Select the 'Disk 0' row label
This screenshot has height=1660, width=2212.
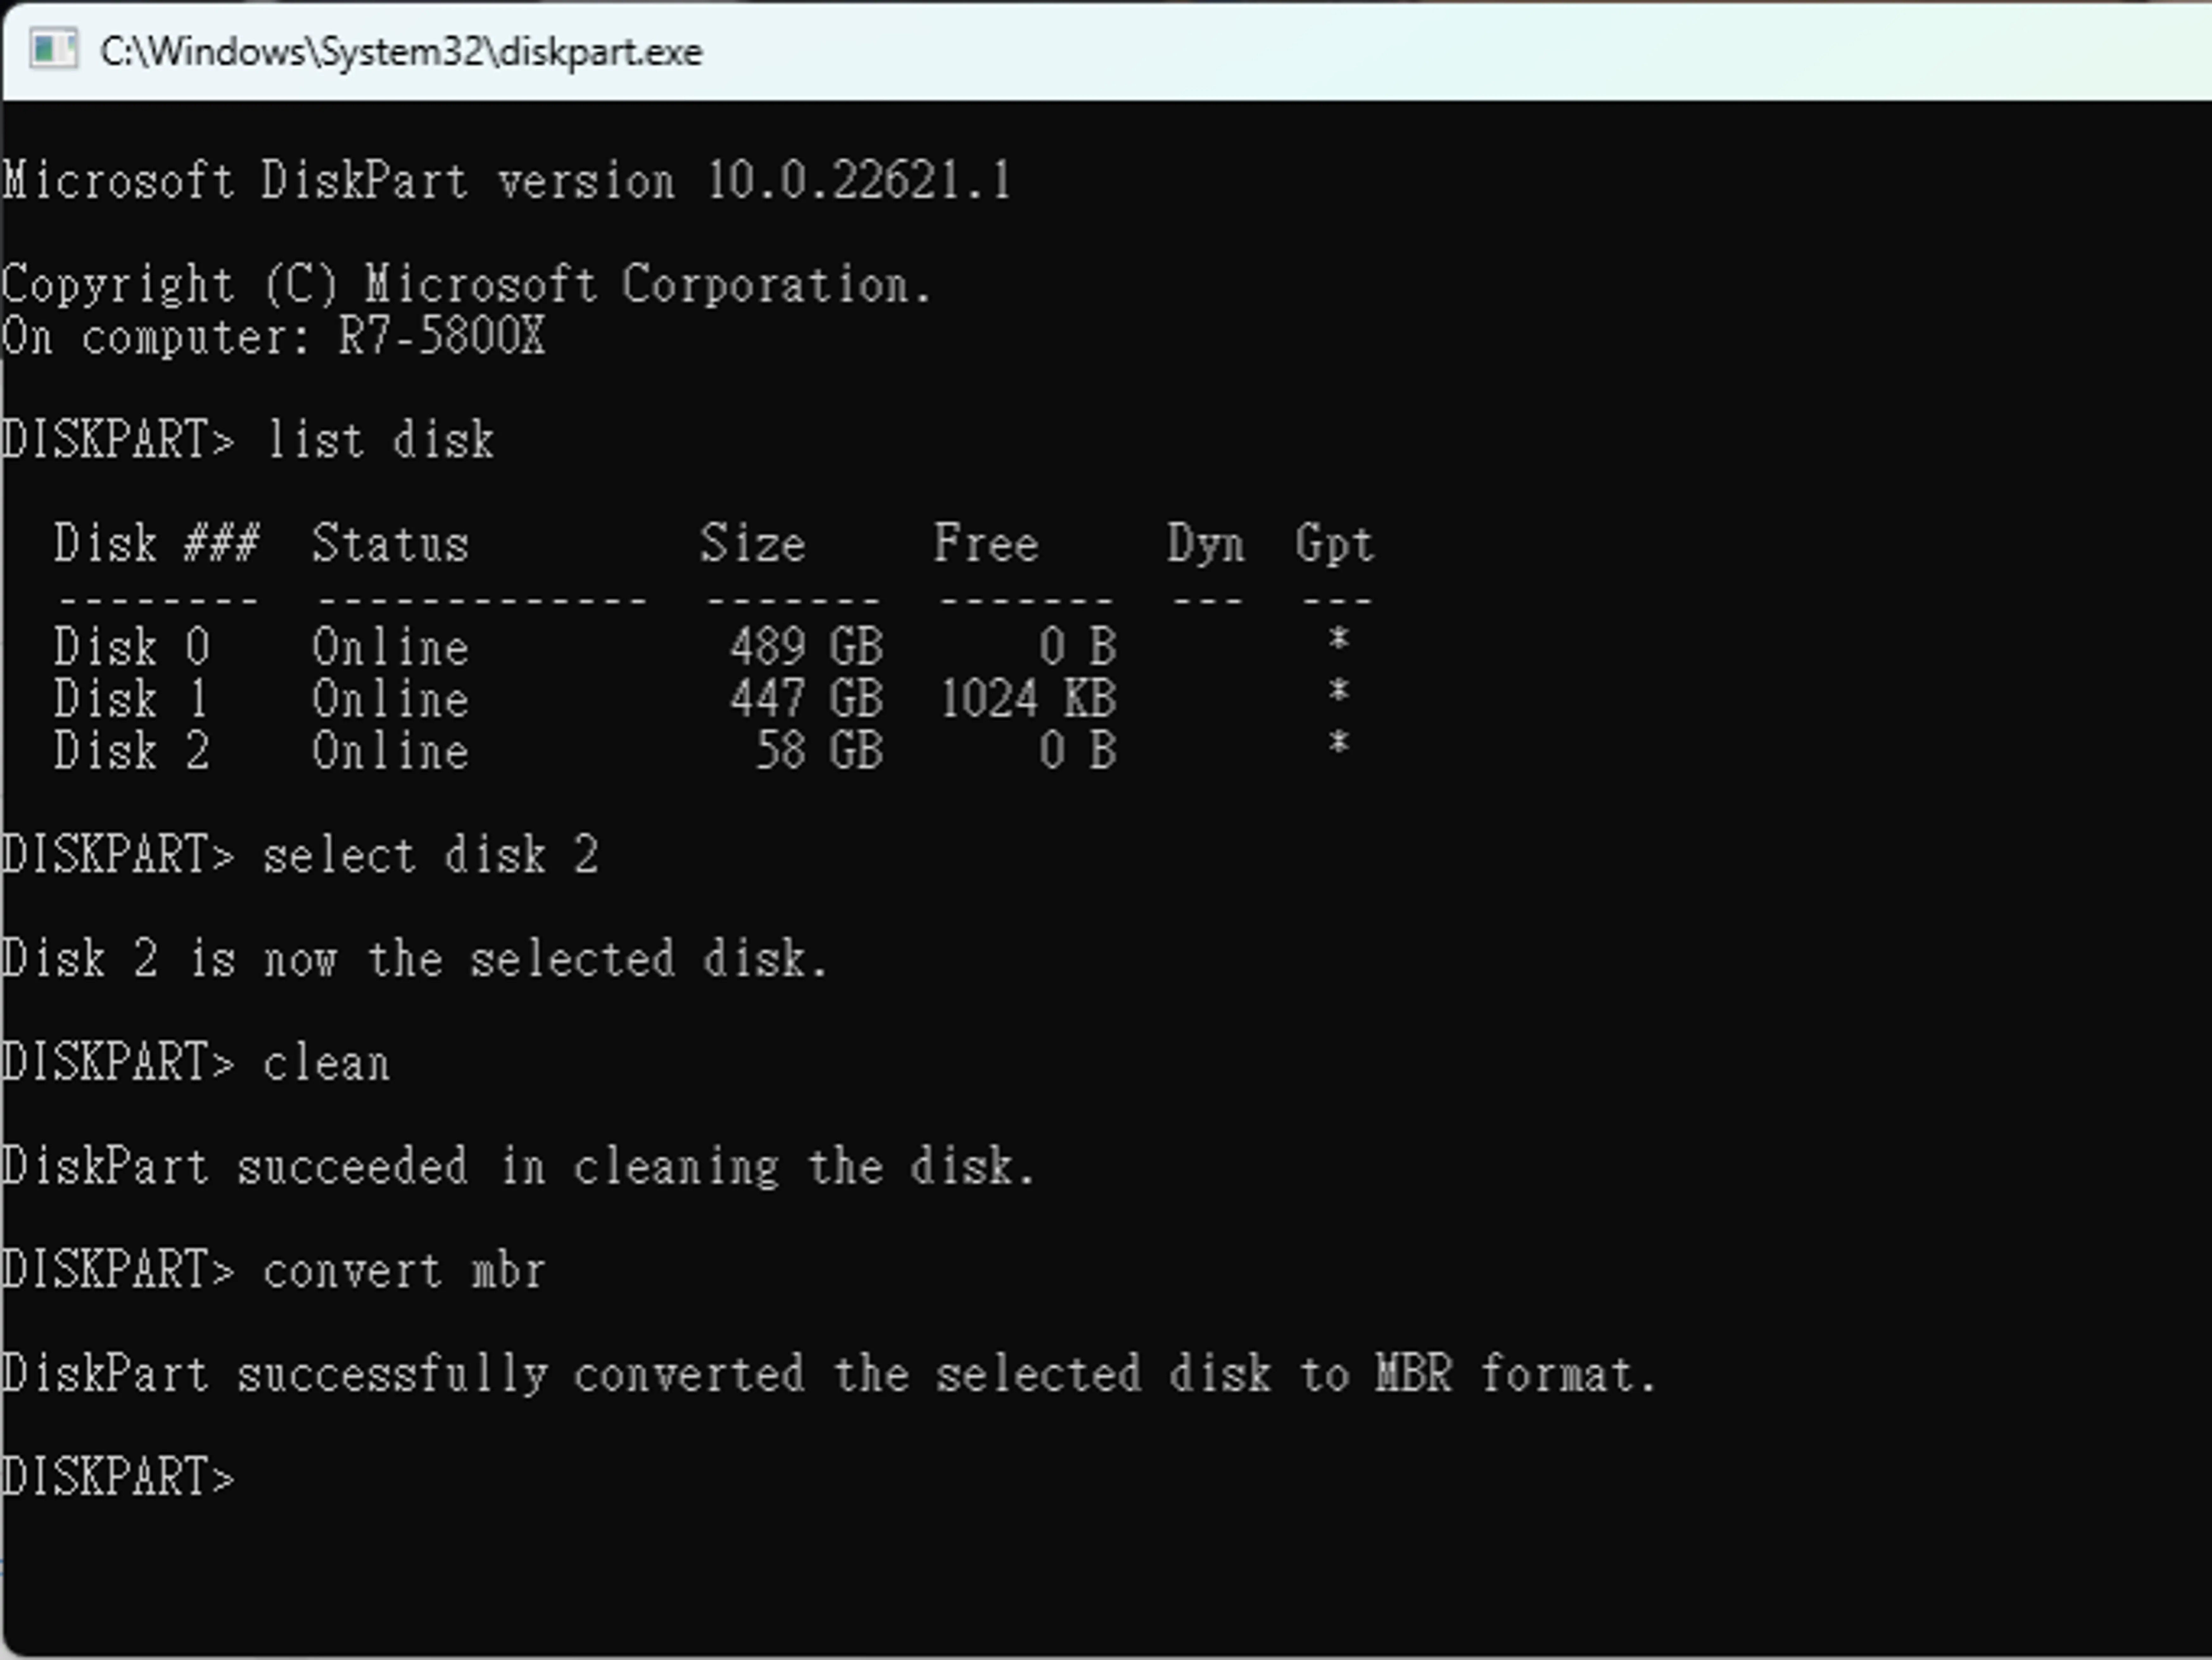point(132,646)
